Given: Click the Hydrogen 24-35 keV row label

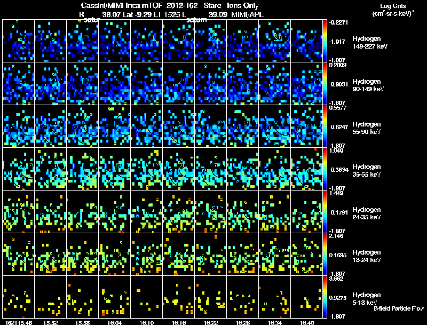Looking at the screenshot, I should pyautogui.click(x=367, y=213).
